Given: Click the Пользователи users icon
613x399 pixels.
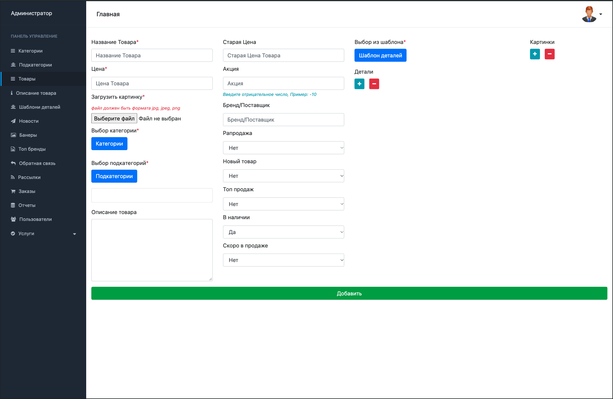Looking at the screenshot, I should click(13, 219).
